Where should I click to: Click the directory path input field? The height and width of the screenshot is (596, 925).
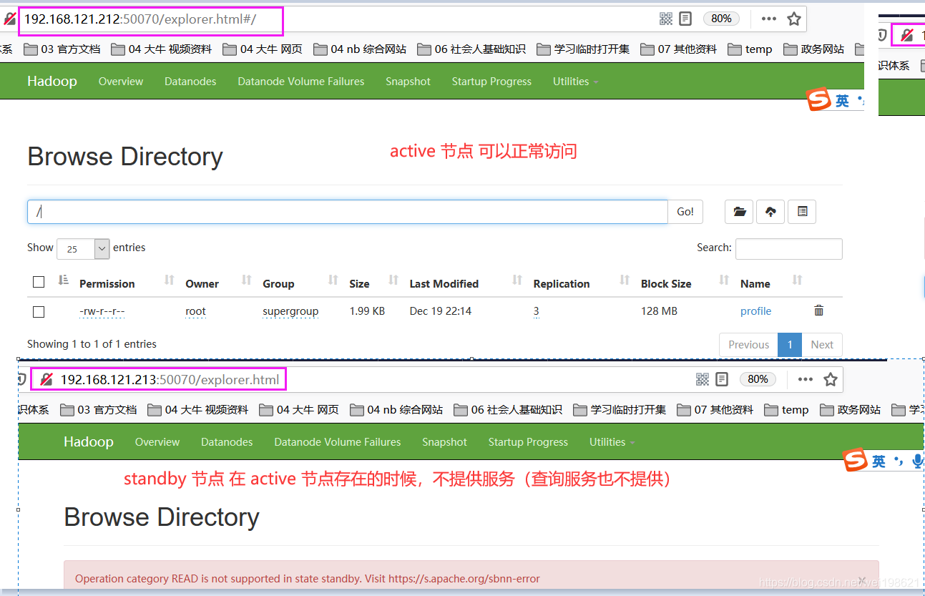(348, 212)
